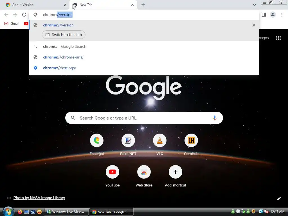Start voice search with microphone icon
Image resolution: width=288 pixels, height=216 pixels.
215,118
